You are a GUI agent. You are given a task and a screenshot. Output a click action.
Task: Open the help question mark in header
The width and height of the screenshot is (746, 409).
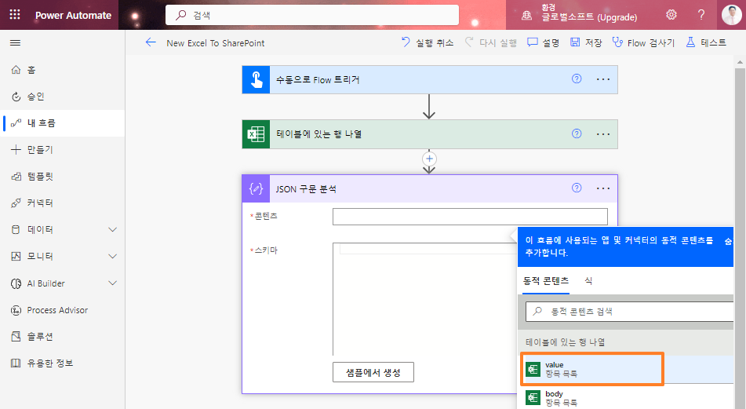coord(701,15)
